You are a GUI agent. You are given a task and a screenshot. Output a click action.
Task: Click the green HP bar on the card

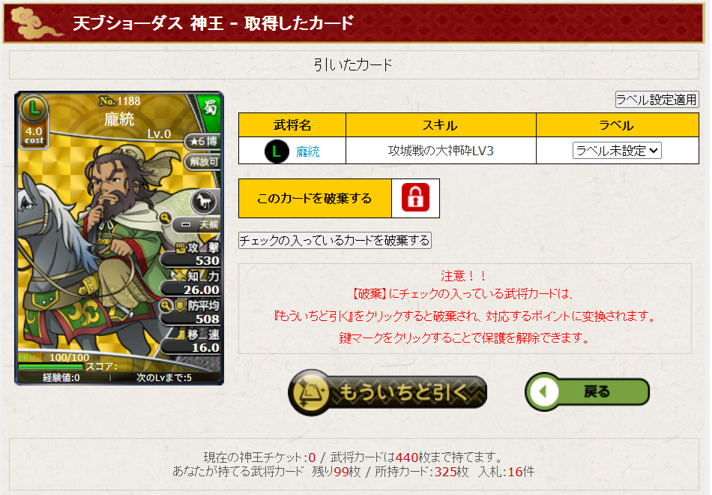pyautogui.click(x=50, y=366)
